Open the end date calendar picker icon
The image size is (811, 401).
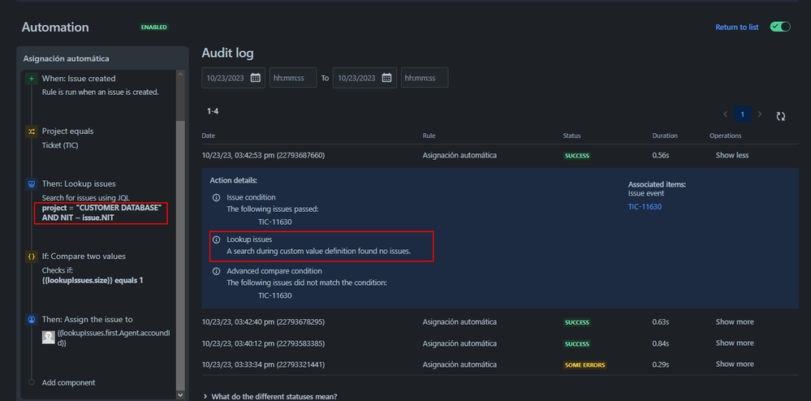[387, 78]
